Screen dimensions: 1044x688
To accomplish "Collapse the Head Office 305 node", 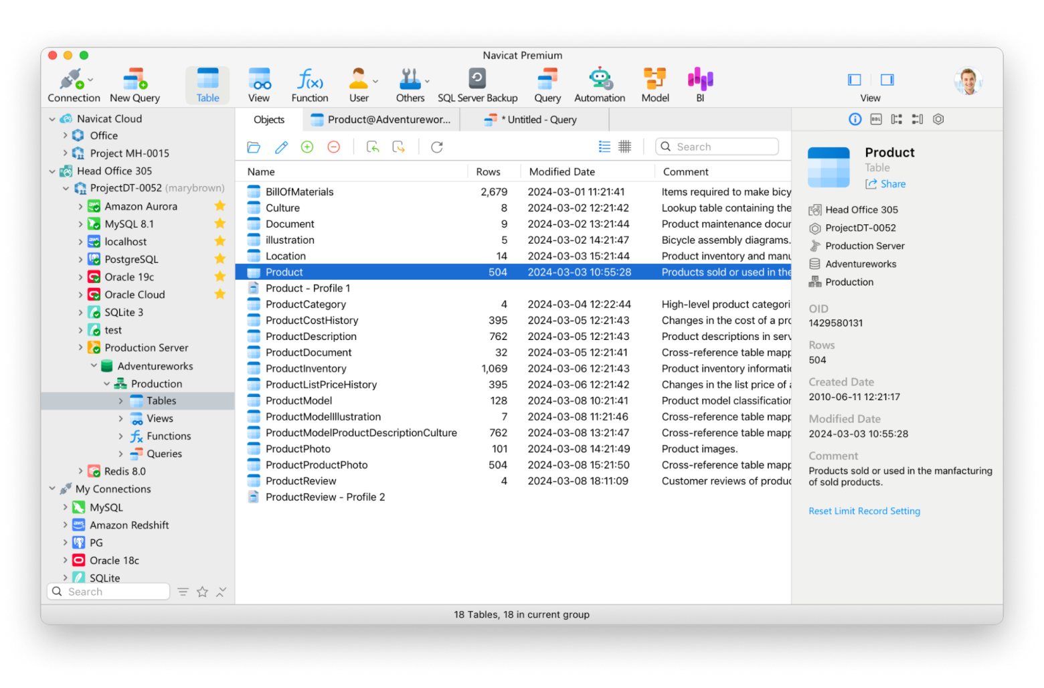I will (x=52, y=171).
